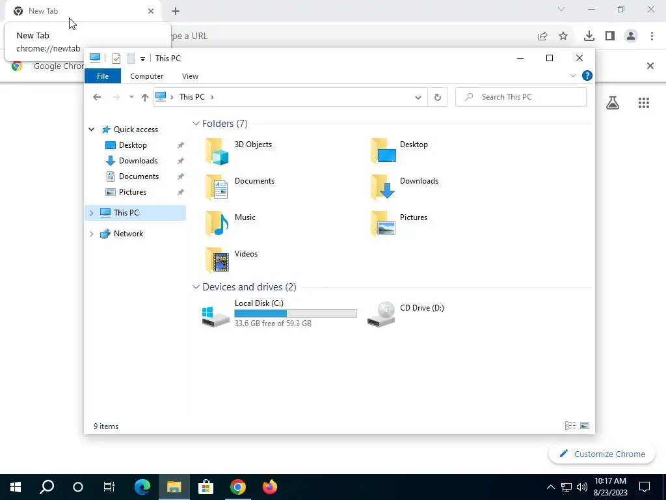
Task: Select the Pictures folder in Folders section
Action: (399, 224)
